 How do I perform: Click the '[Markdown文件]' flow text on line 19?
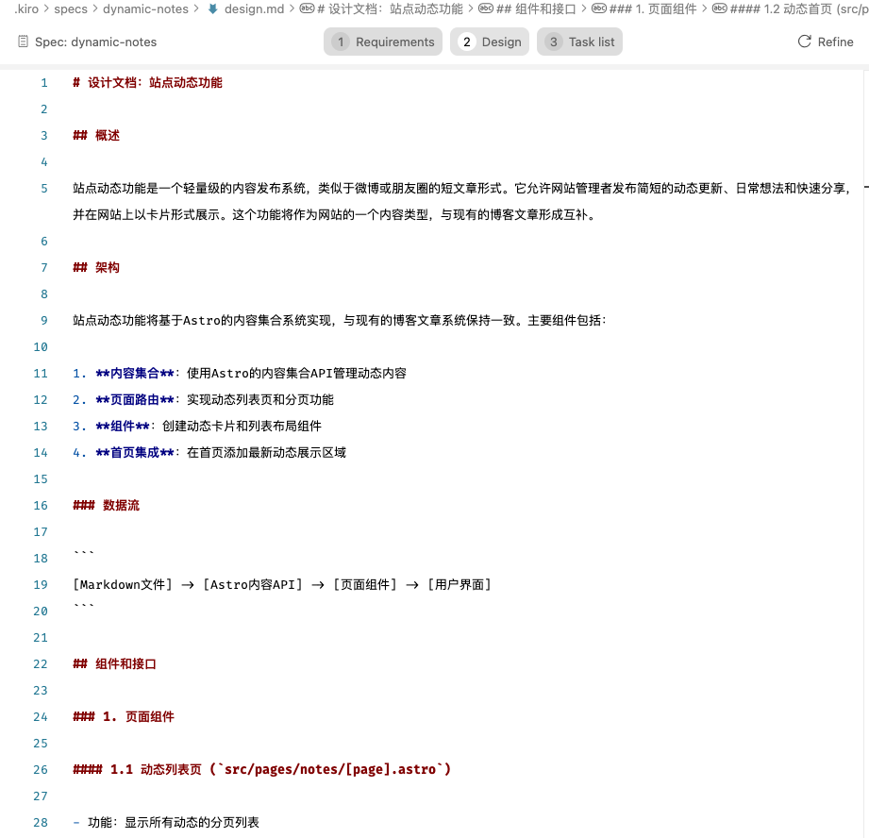(123, 585)
